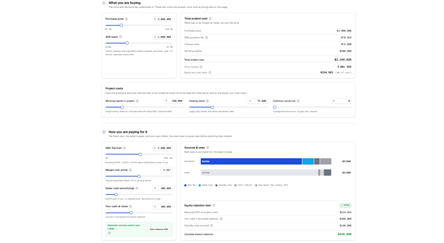Click the Closing costs input field
Image resolution: width=444 pixels, height=243 pixels.
point(258,101)
